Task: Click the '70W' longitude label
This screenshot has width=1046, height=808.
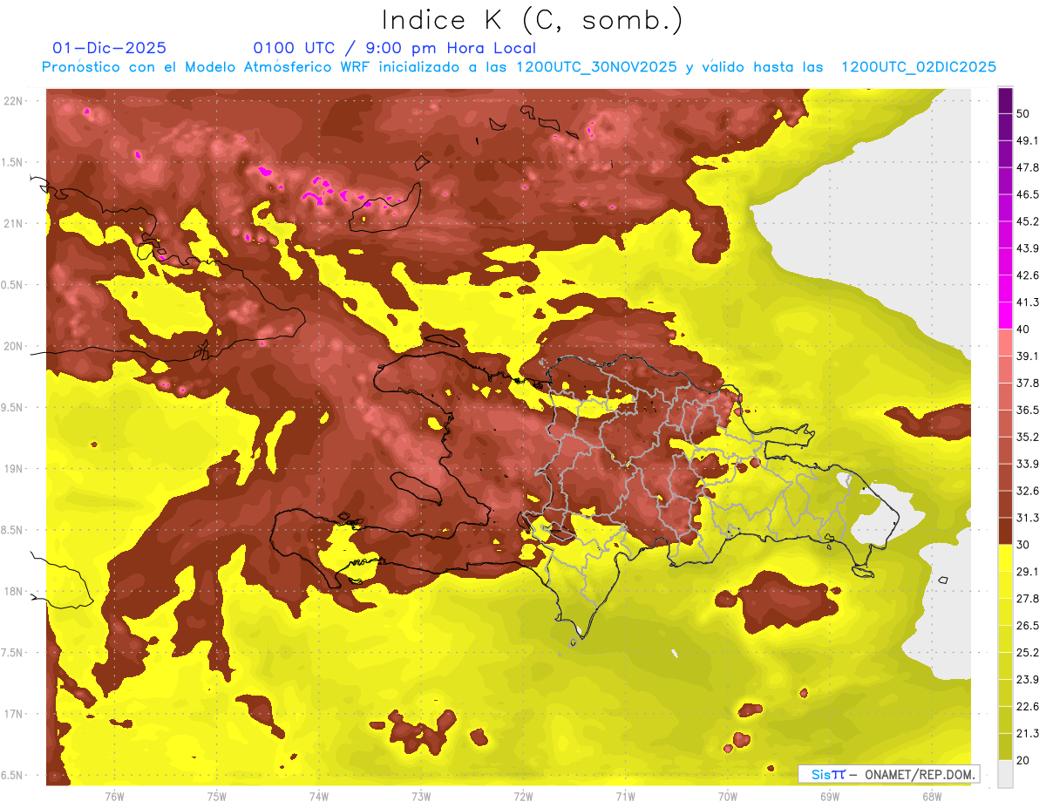Action: [x=728, y=797]
